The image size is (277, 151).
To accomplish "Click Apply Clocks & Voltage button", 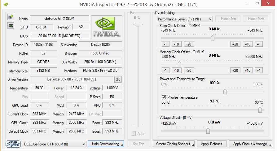I will point(250,144).
